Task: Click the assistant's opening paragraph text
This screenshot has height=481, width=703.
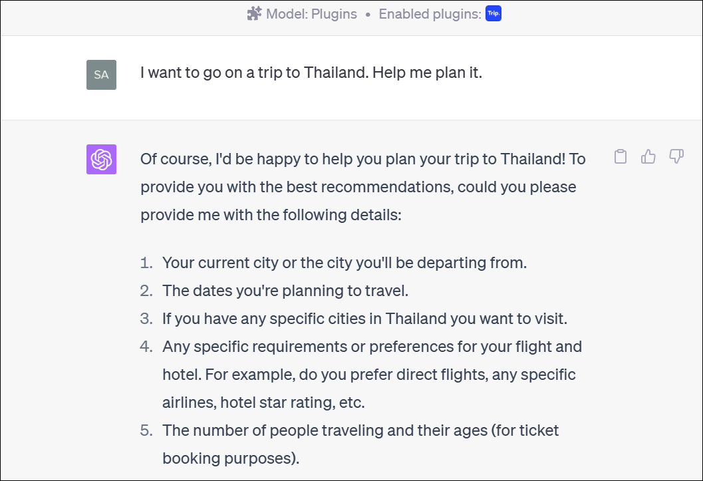Action: tap(362, 160)
